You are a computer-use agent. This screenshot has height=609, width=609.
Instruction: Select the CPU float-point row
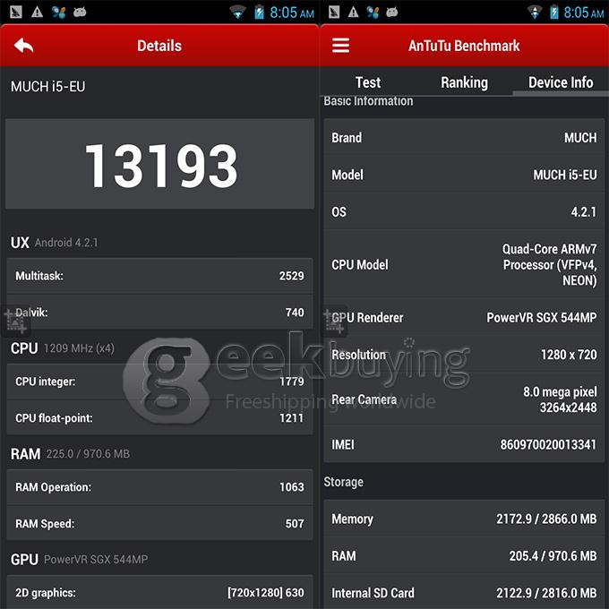point(159,418)
